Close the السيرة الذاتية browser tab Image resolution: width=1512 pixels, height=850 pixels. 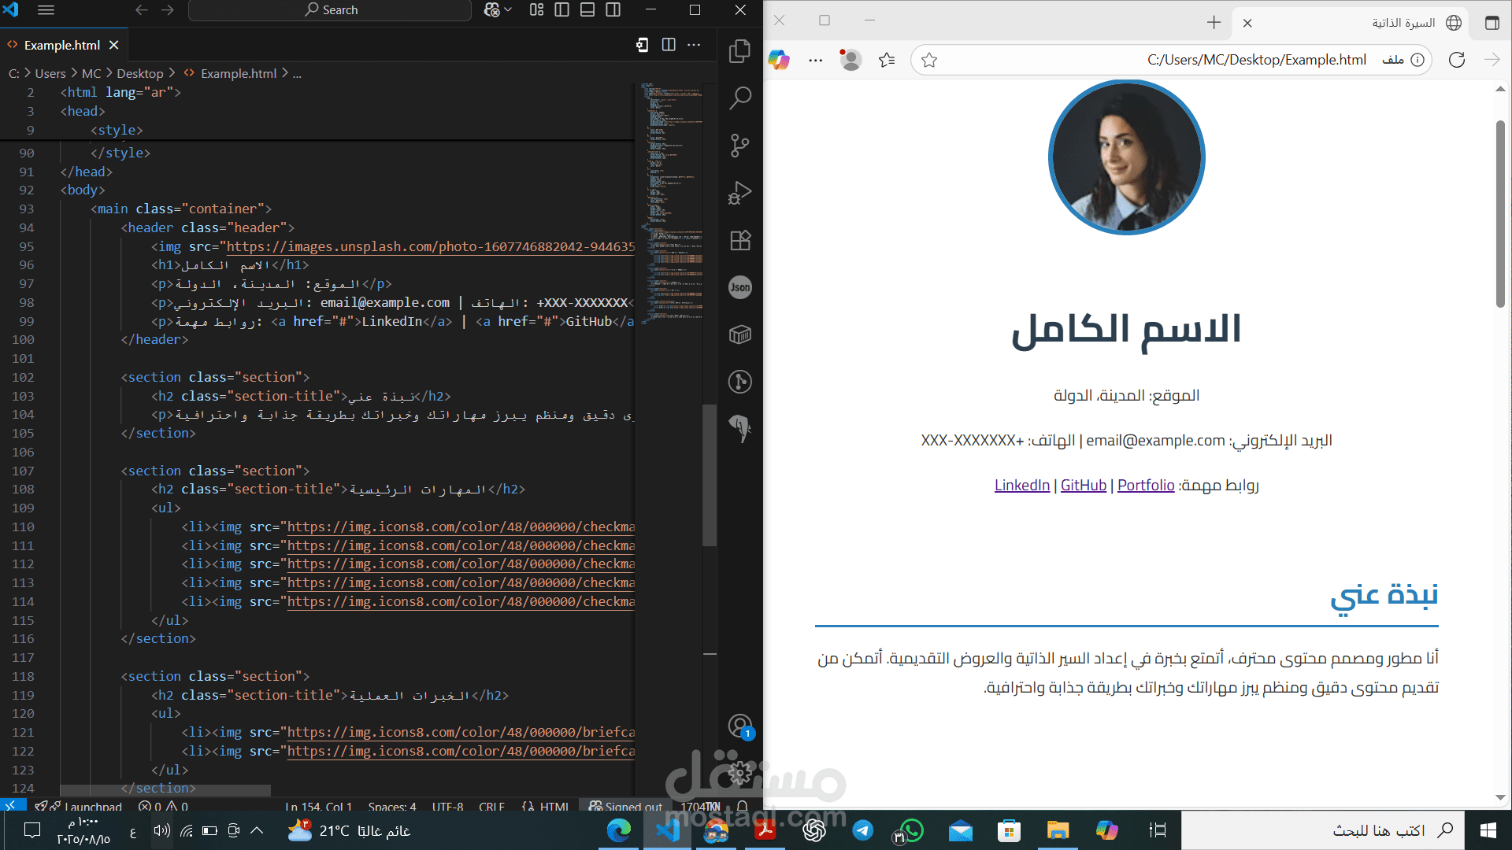pyautogui.click(x=1247, y=23)
